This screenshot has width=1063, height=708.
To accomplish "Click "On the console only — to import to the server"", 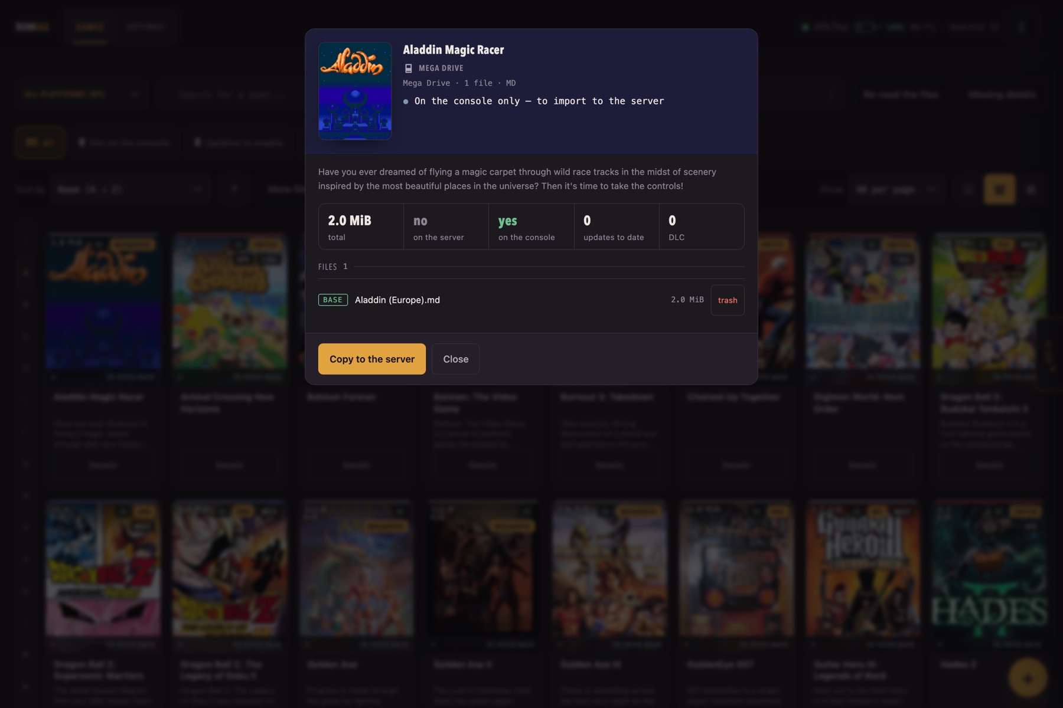I will pos(539,101).
